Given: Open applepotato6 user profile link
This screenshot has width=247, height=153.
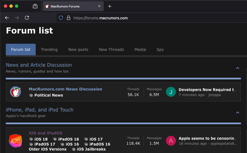Looking at the screenshot, I should tap(224, 144).
